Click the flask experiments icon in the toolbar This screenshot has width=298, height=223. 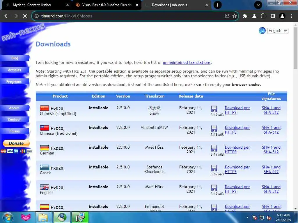254,16
